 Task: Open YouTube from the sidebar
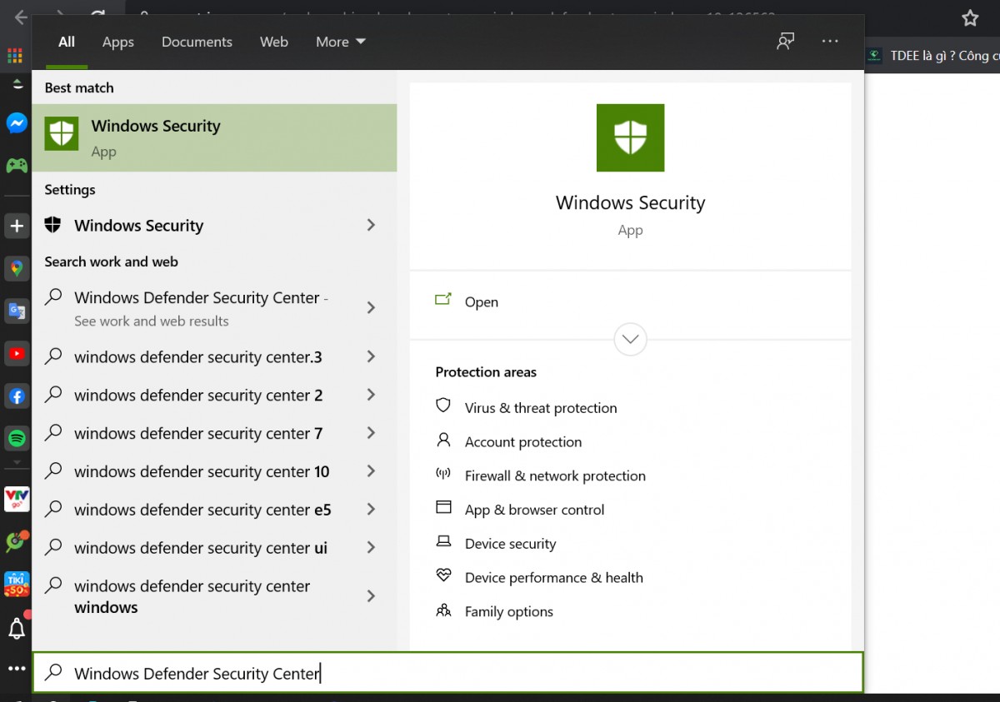(x=17, y=353)
